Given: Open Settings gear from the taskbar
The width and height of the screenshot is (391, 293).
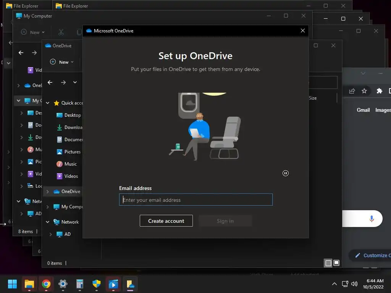Looking at the screenshot, I should click(x=63, y=284).
